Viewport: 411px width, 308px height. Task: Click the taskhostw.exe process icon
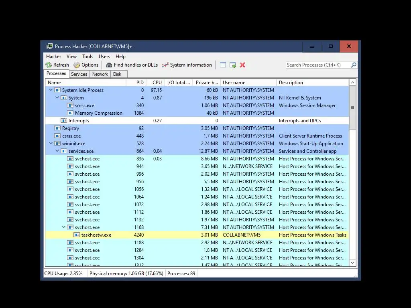pyautogui.click(x=77, y=235)
